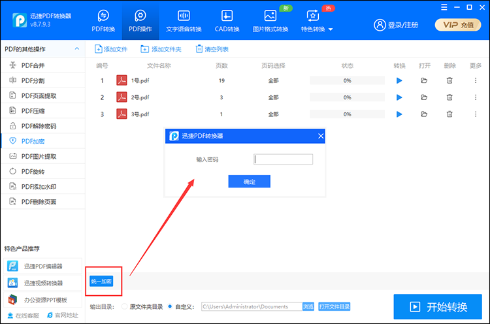490x324 pixels.
Task: Click 清空列表 toolbar button
Action: [212, 49]
